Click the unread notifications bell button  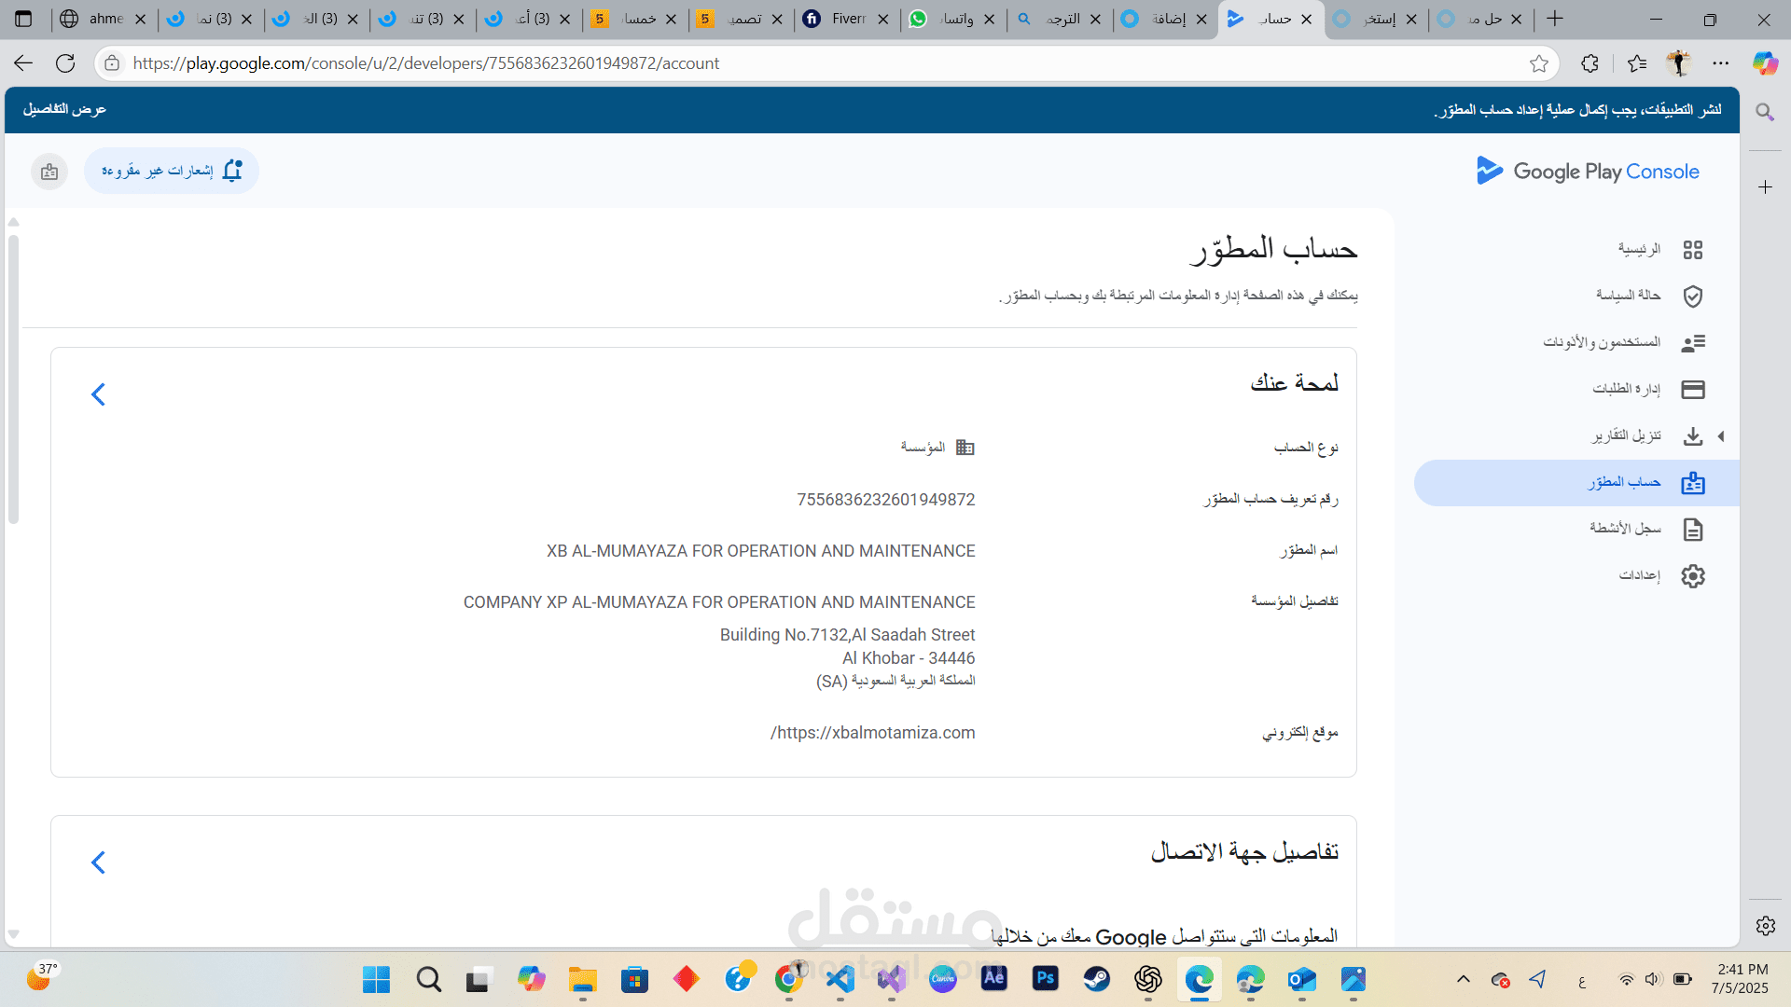tap(172, 171)
